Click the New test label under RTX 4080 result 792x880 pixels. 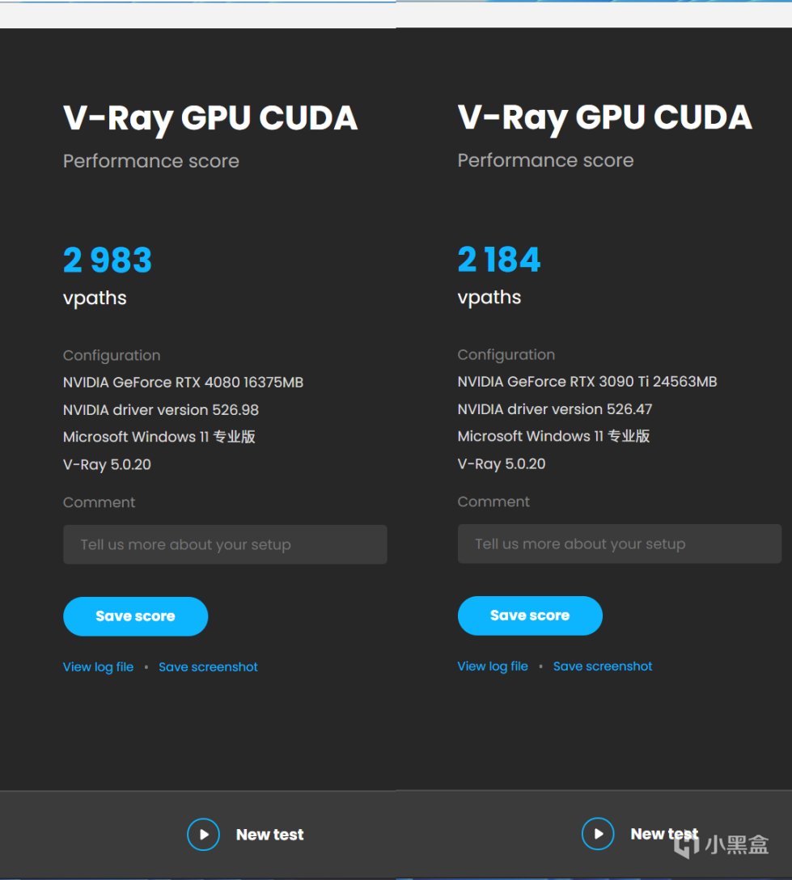[270, 835]
